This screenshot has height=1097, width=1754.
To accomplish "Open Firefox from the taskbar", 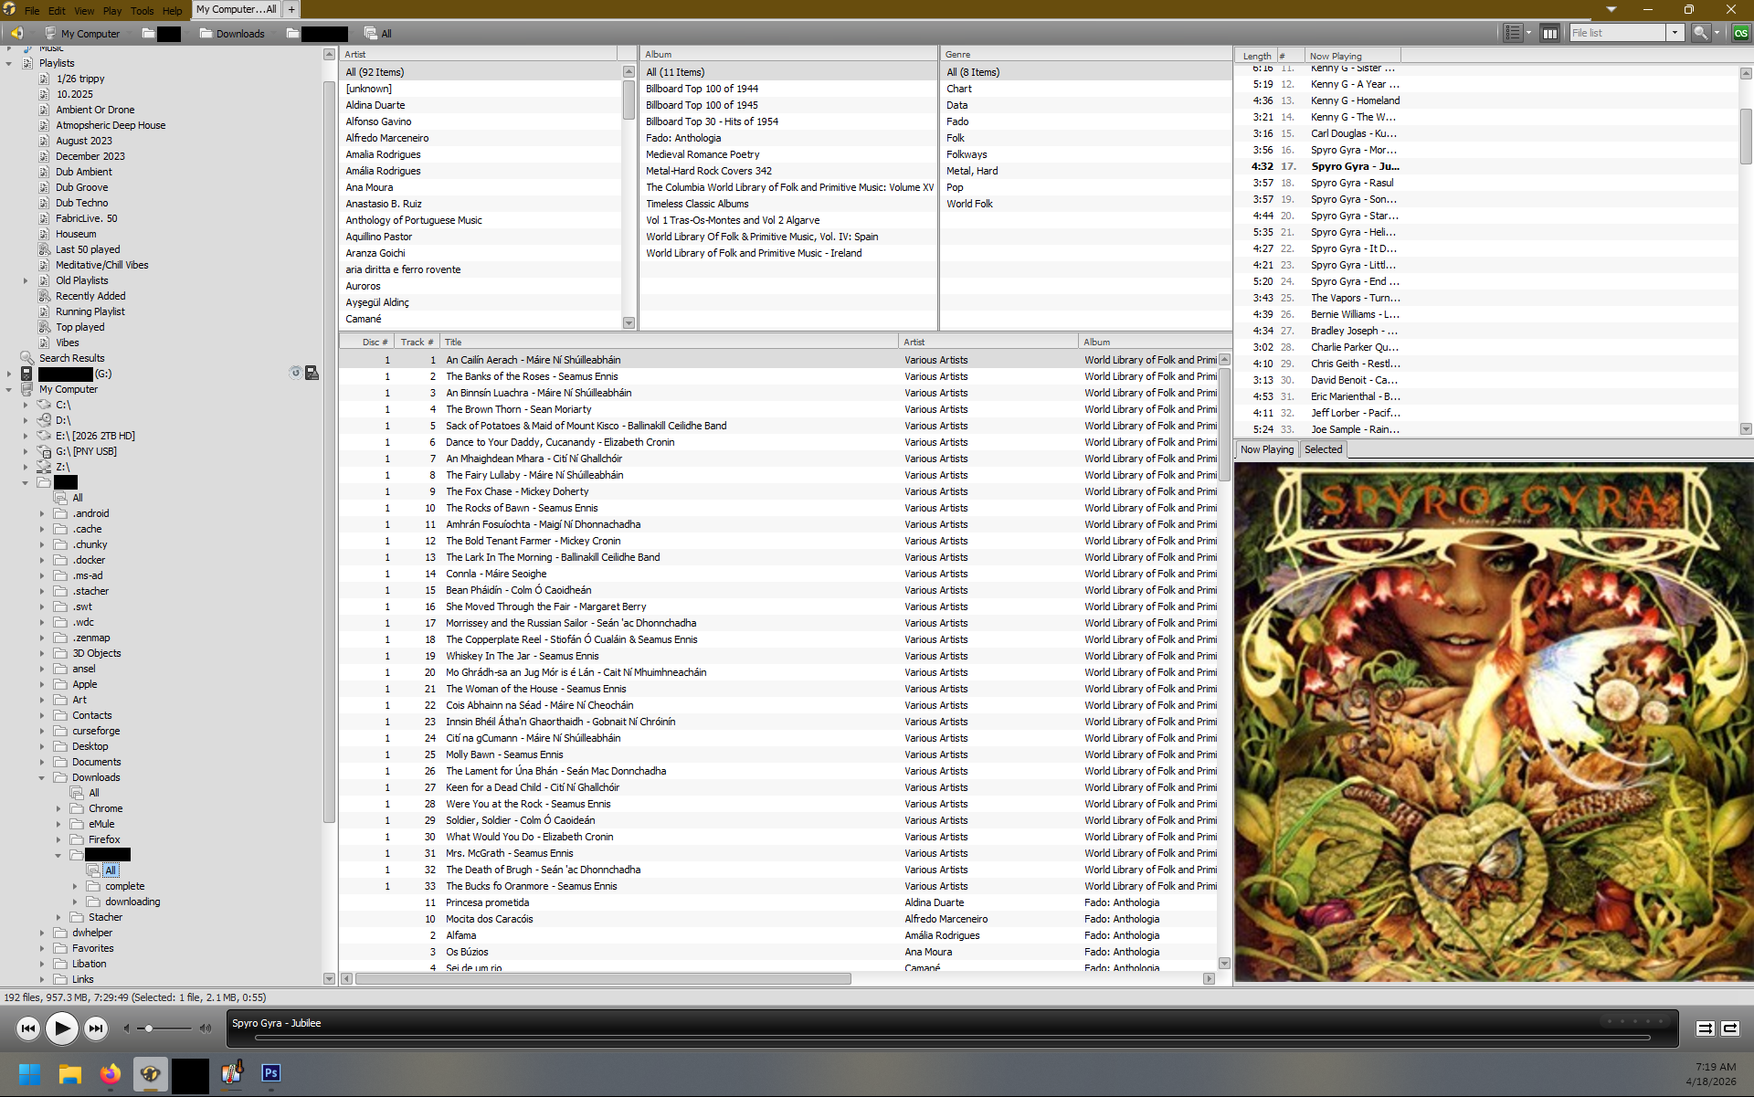I will [111, 1074].
